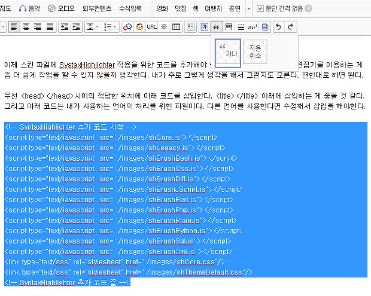Click the shBrushBash.js script line
The image size is (371, 296).
tap(121, 158)
